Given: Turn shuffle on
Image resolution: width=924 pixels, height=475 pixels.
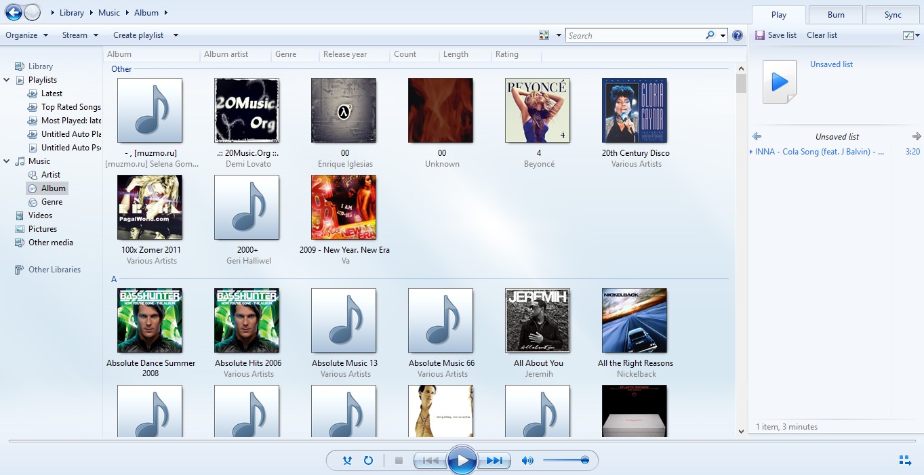Looking at the screenshot, I should [x=347, y=461].
